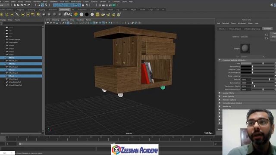Click the lock icon in the status line
This screenshot has width=276, height=155.
(83, 5)
